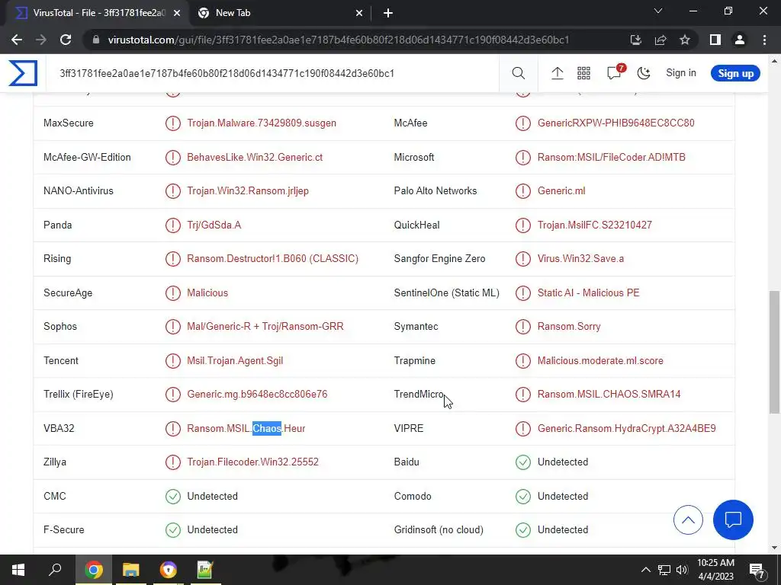781x585 pixels.
Task: Click the page vertical scrollbar thumb
Action: tap(774, 352)
